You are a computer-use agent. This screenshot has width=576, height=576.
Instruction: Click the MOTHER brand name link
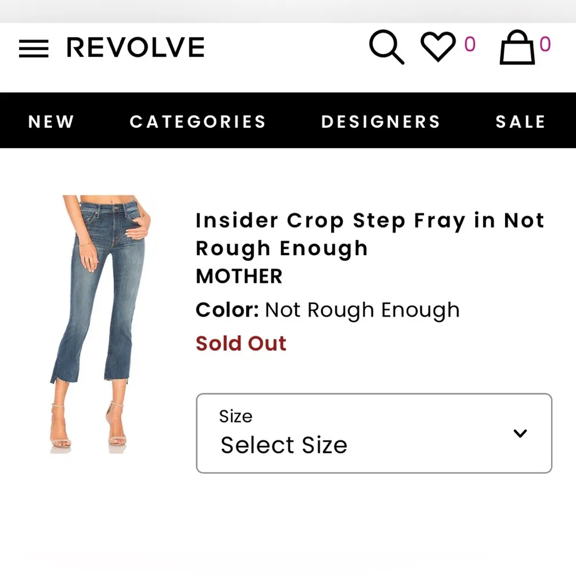(238, 276)
